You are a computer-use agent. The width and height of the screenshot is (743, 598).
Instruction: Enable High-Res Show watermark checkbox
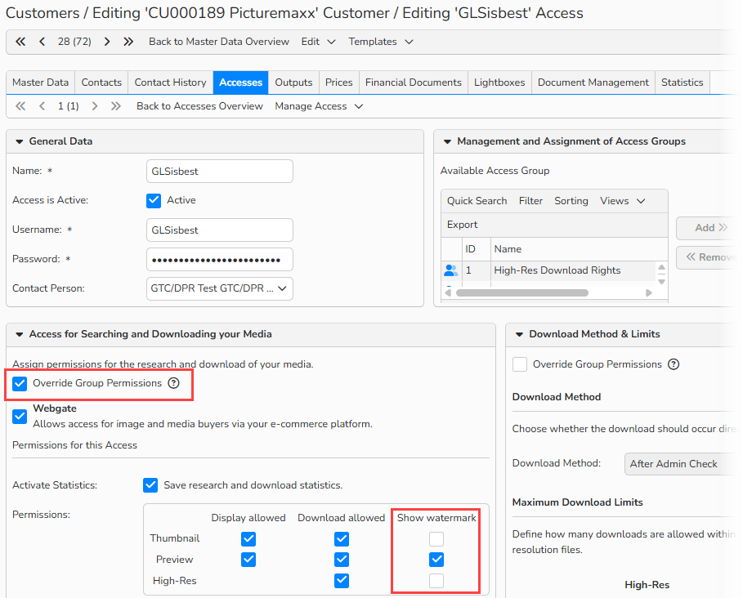[436, 581]
